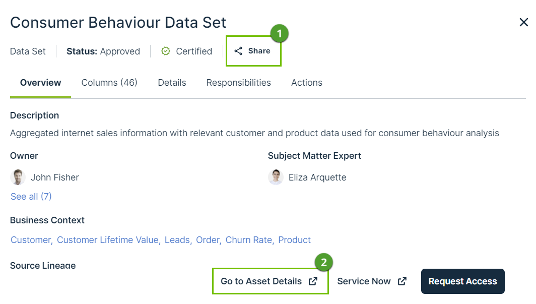This screenshot has height=304, width=536.
Task: Go to the Actions tab
Action: point(306,83)
